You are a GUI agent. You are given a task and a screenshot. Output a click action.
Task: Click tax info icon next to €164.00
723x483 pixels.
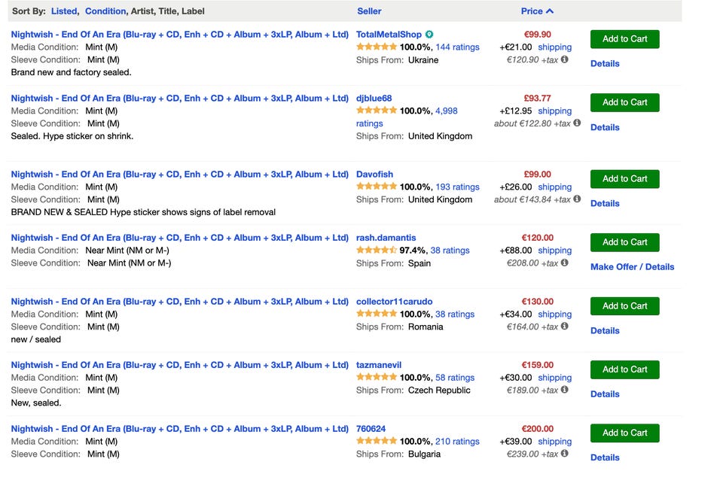pos(565,327)
